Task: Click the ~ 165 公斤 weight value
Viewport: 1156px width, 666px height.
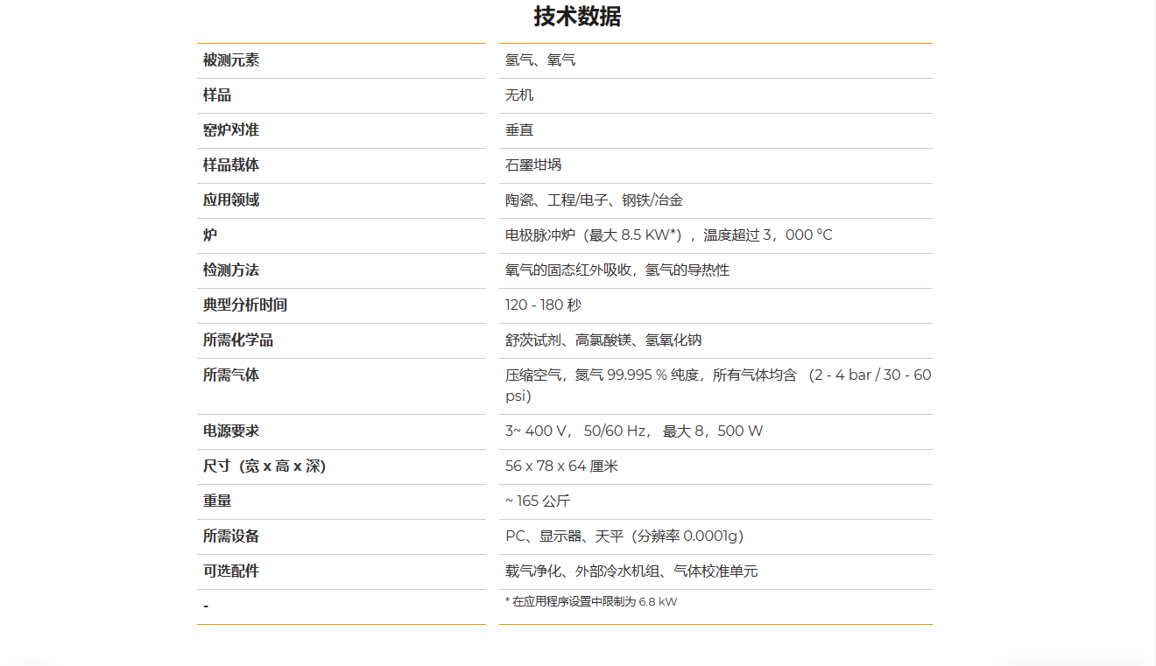Action: 538,501
